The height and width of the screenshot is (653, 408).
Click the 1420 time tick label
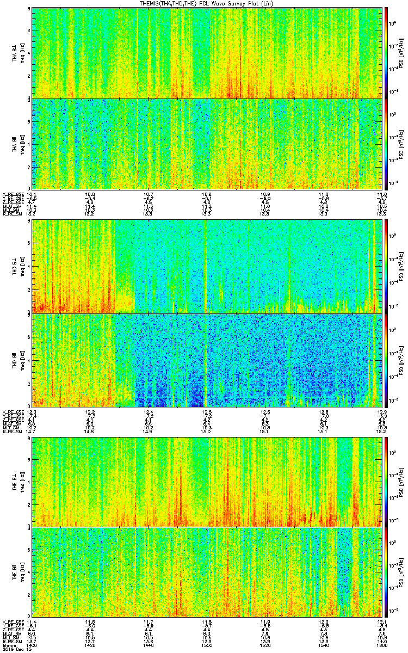pyautogui.click(x=90, y=645)
